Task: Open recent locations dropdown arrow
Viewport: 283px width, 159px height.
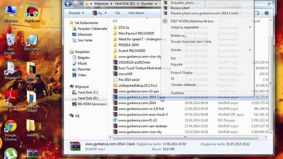Action: click(x=81, y=4)
